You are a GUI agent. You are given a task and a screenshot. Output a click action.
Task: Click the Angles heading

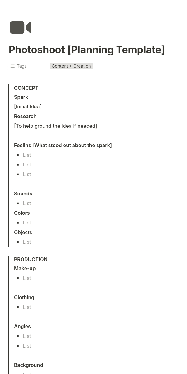pyautogui.click(x=22, y=326)
